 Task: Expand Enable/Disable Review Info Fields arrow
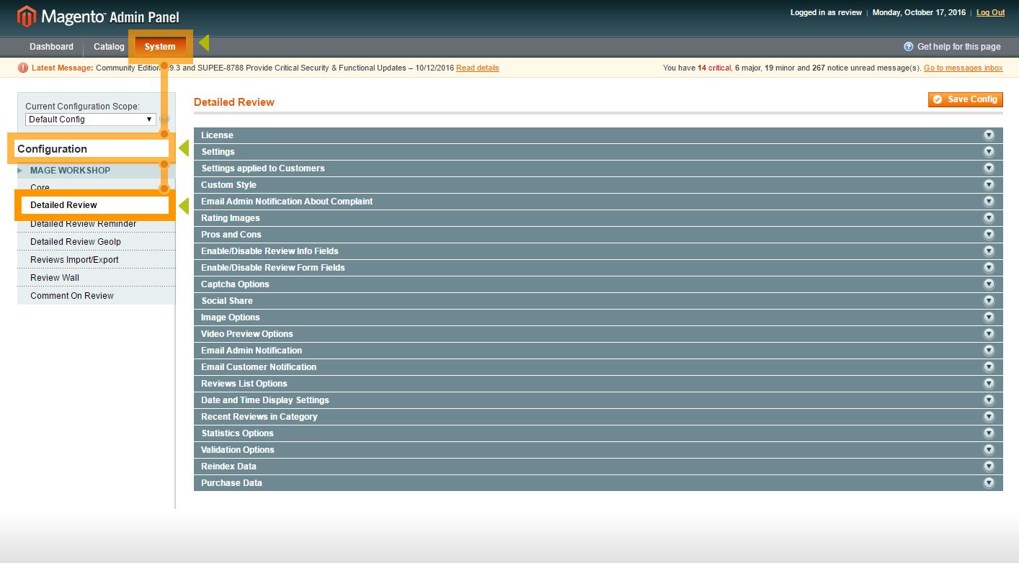pyautogui.click(x=989, y=251)
